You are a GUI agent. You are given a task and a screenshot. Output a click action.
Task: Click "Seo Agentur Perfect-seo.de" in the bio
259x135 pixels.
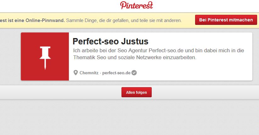click(146, 51)
